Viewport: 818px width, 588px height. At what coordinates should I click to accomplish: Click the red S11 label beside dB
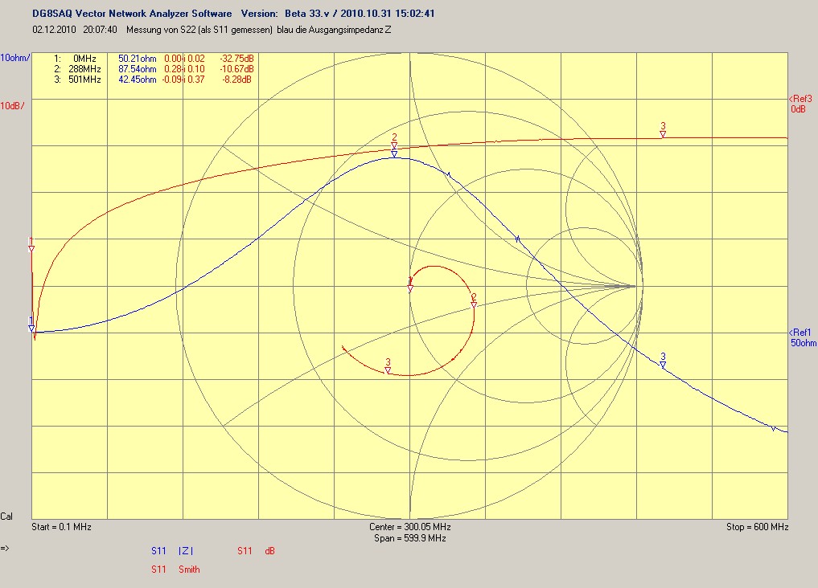click(x=245, y=550)
